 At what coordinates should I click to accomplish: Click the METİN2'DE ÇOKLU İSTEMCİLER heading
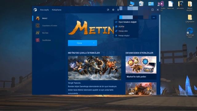pos(84,53)
